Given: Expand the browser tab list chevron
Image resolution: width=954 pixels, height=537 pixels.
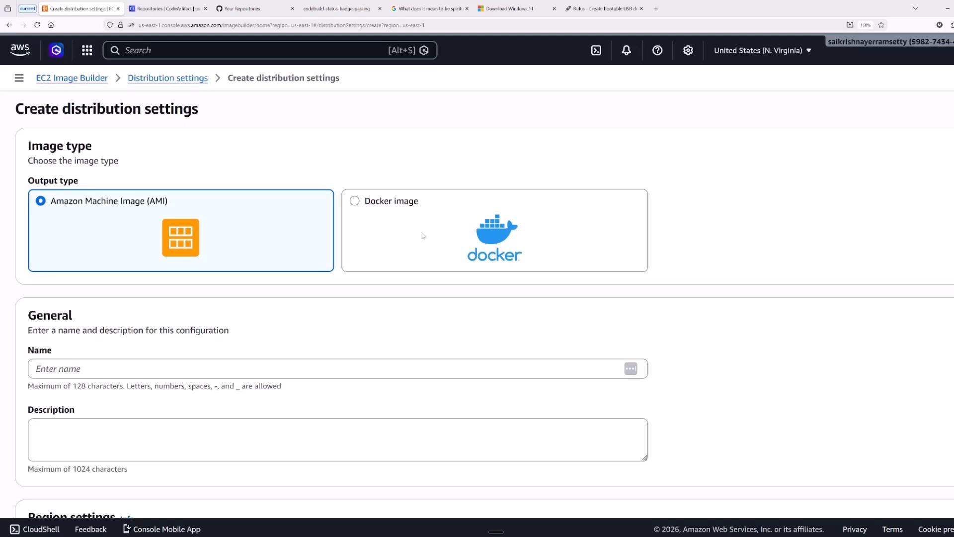Looking at the screenshot, I should coord(915,8).
